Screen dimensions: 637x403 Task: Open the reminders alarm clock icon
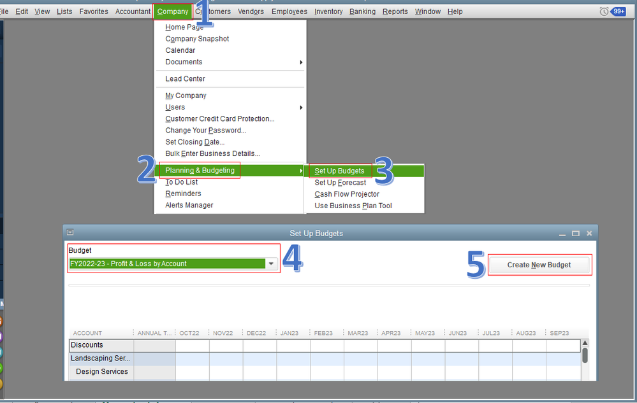[x=604, y=11]
